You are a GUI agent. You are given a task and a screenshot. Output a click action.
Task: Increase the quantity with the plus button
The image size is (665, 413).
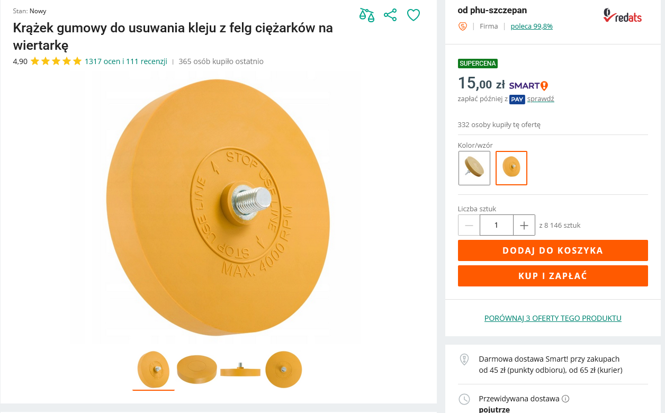[x=524, y=226]
